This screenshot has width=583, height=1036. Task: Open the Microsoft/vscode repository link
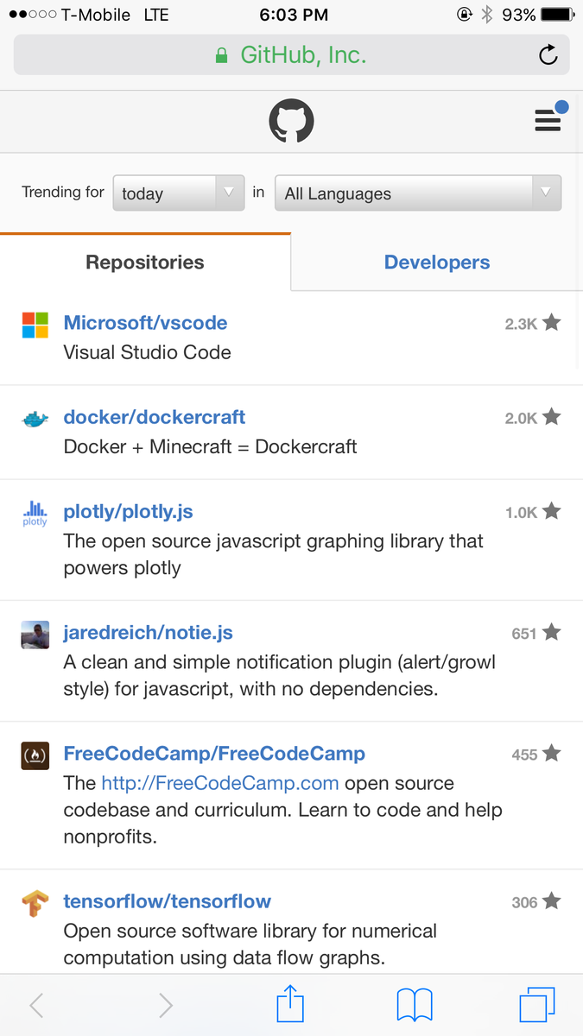click(145, 323)
